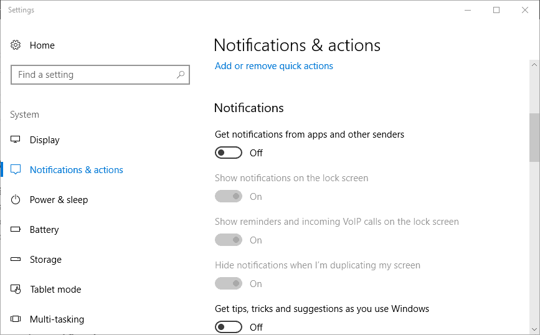
Task: Click the 'System' category label
Action: click(24, 115)
